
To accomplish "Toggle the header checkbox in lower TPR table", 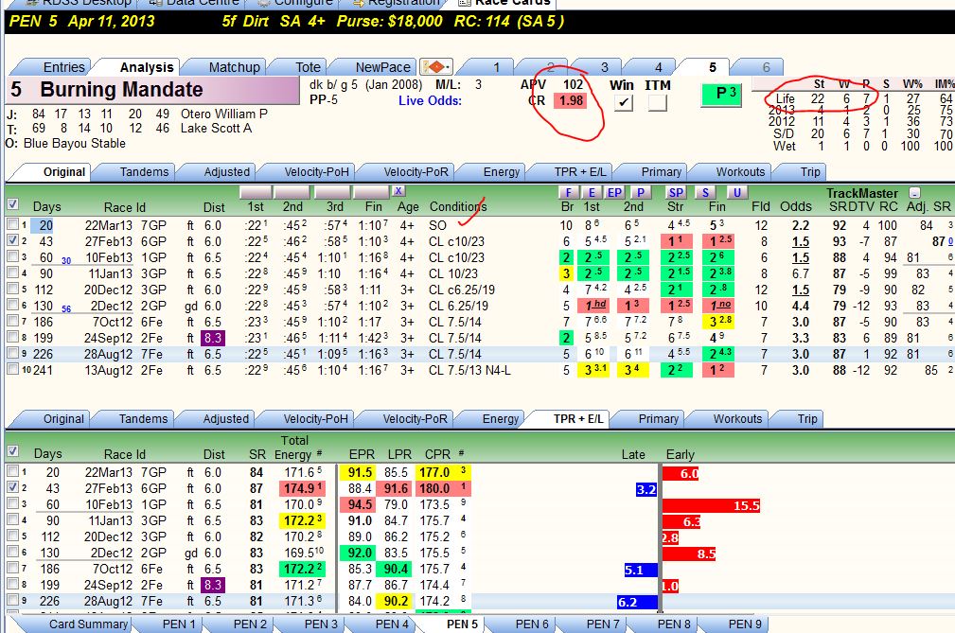I will pos(12,451).
